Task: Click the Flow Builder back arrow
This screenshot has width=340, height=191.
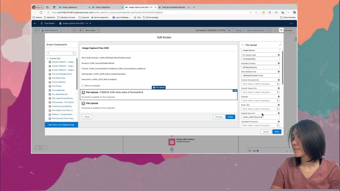Action: tap(35, 23)
